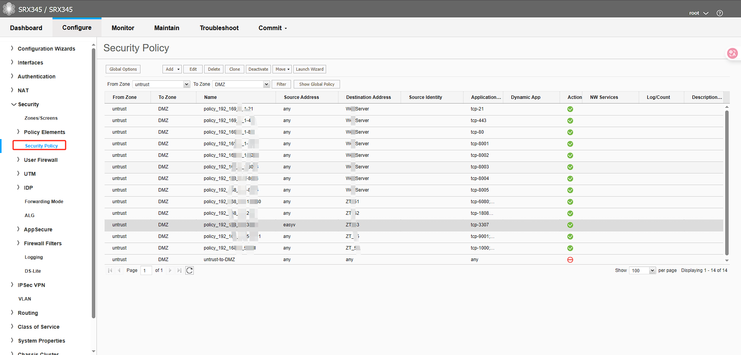Viewport: 741px width, 355px height.
Task: Click the last page navigation icon
Action: [x=179, y=270]
